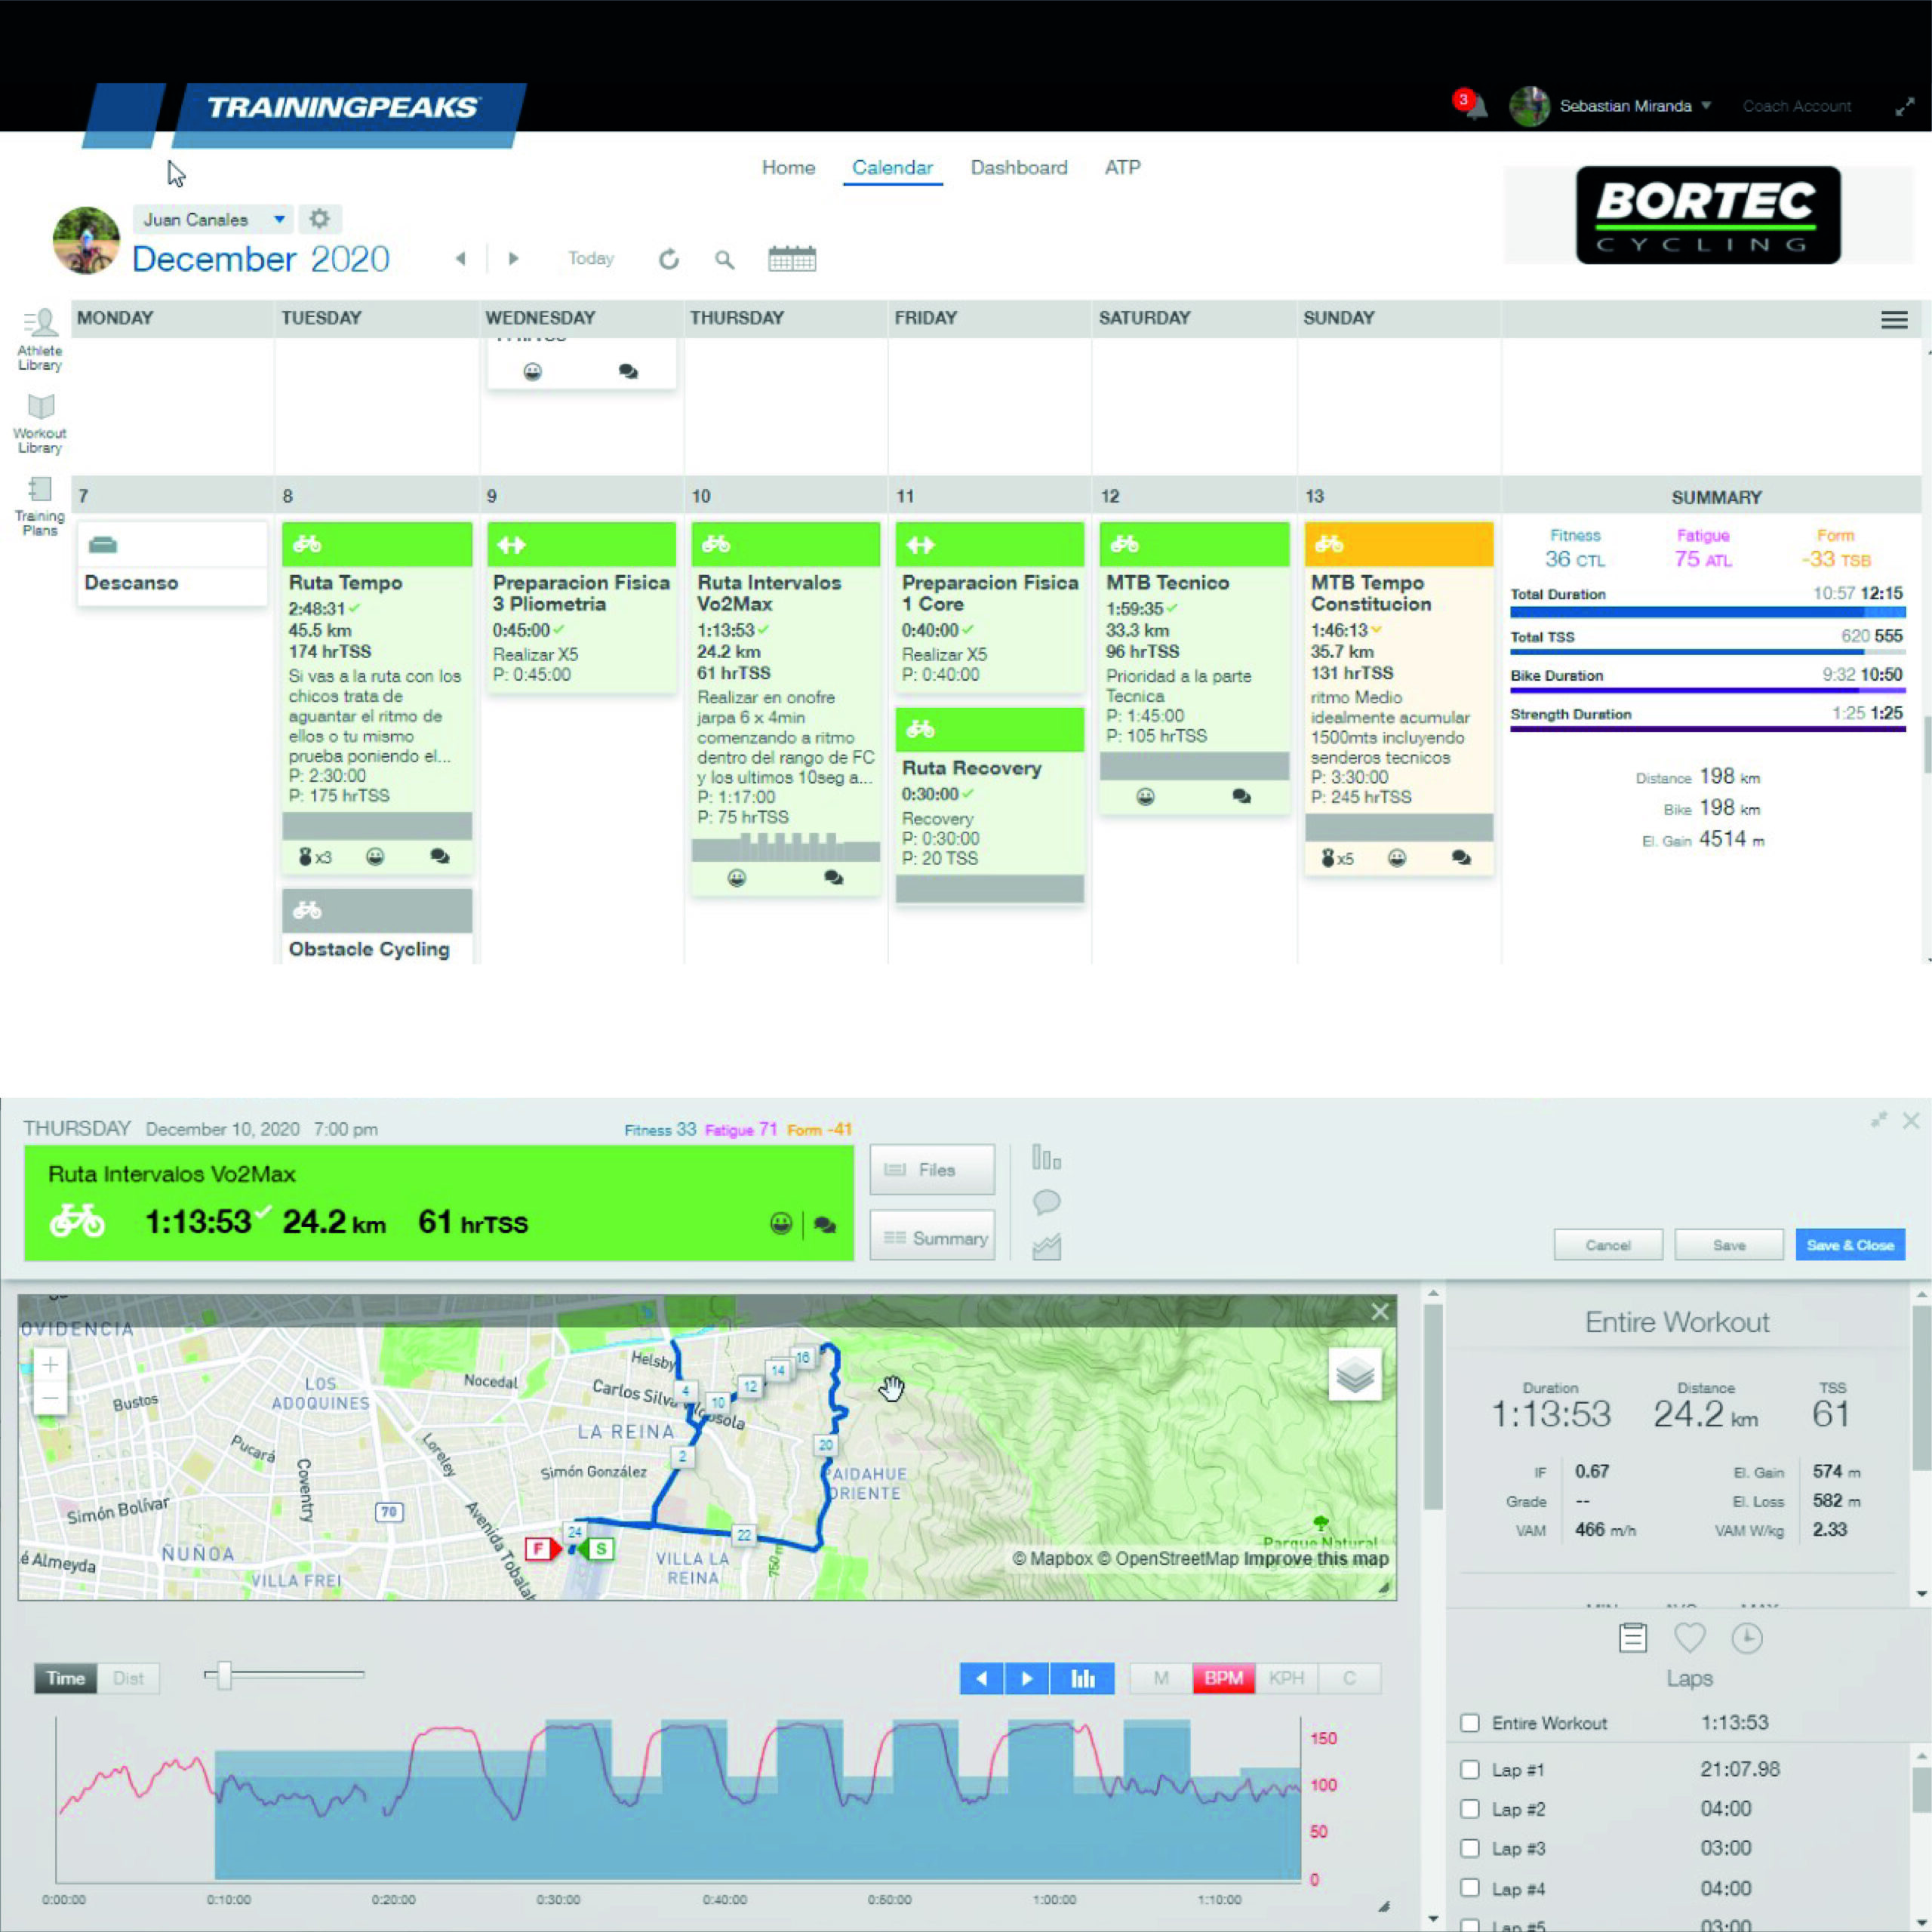Click the bar chart view button on graph toolbar
This screenshot has width=1932, height=1932.
[1082, 1678]
